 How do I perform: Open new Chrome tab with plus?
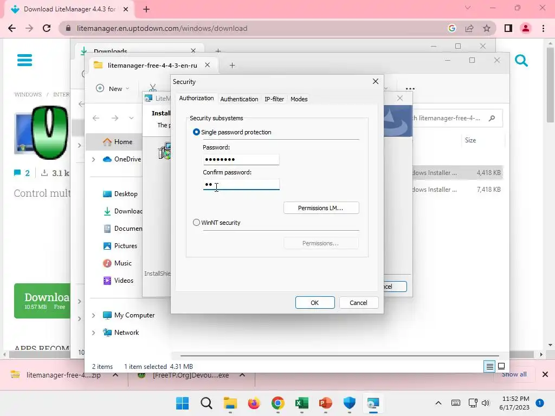146,9
